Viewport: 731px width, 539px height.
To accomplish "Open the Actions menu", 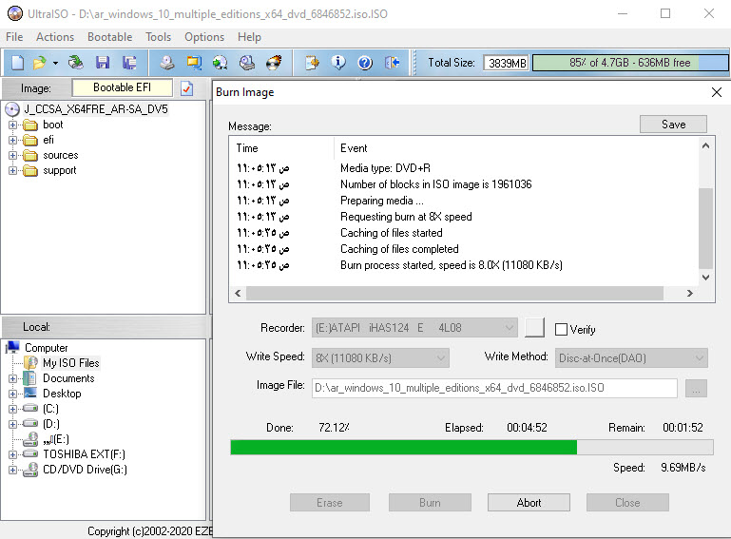I will pyautogui.click(x=55, y=37).
